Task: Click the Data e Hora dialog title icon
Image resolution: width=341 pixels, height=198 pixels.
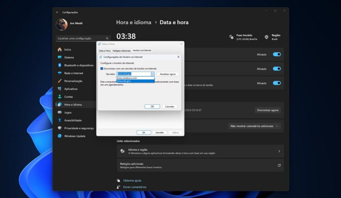Action: pos(99,44)
